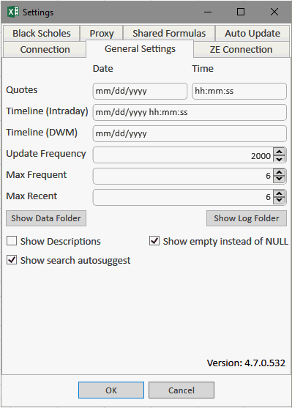The image size is (292, 408).
Task: Maximize the Settings window
Action: click(x=241, y=12)
